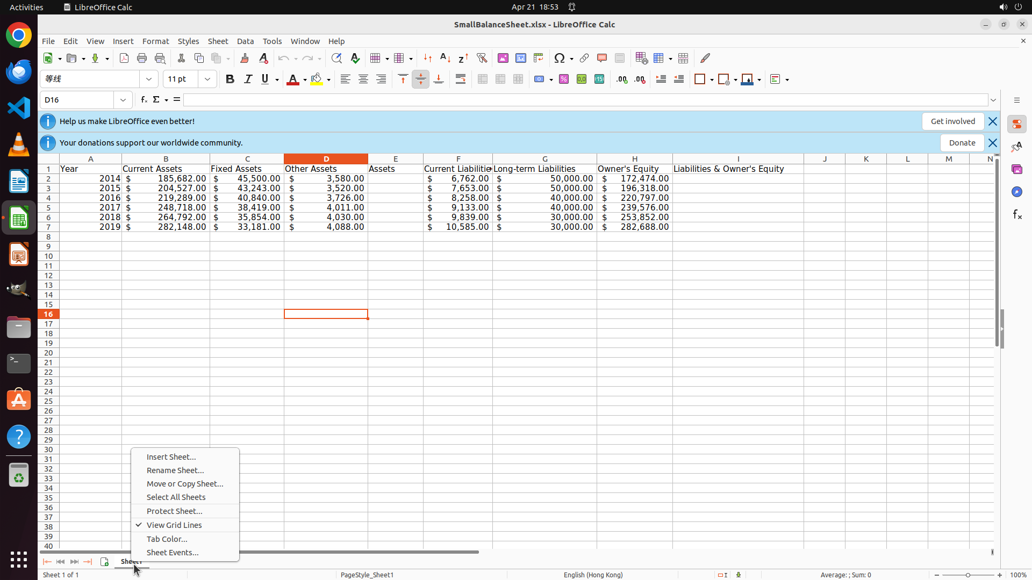Open the Navigator sidebar panel

coord(1016,192)
